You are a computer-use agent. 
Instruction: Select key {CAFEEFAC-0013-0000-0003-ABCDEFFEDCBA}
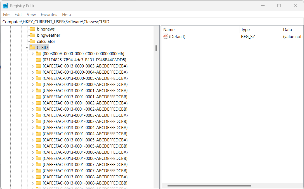pyautogui.click(x=85, y=66)
